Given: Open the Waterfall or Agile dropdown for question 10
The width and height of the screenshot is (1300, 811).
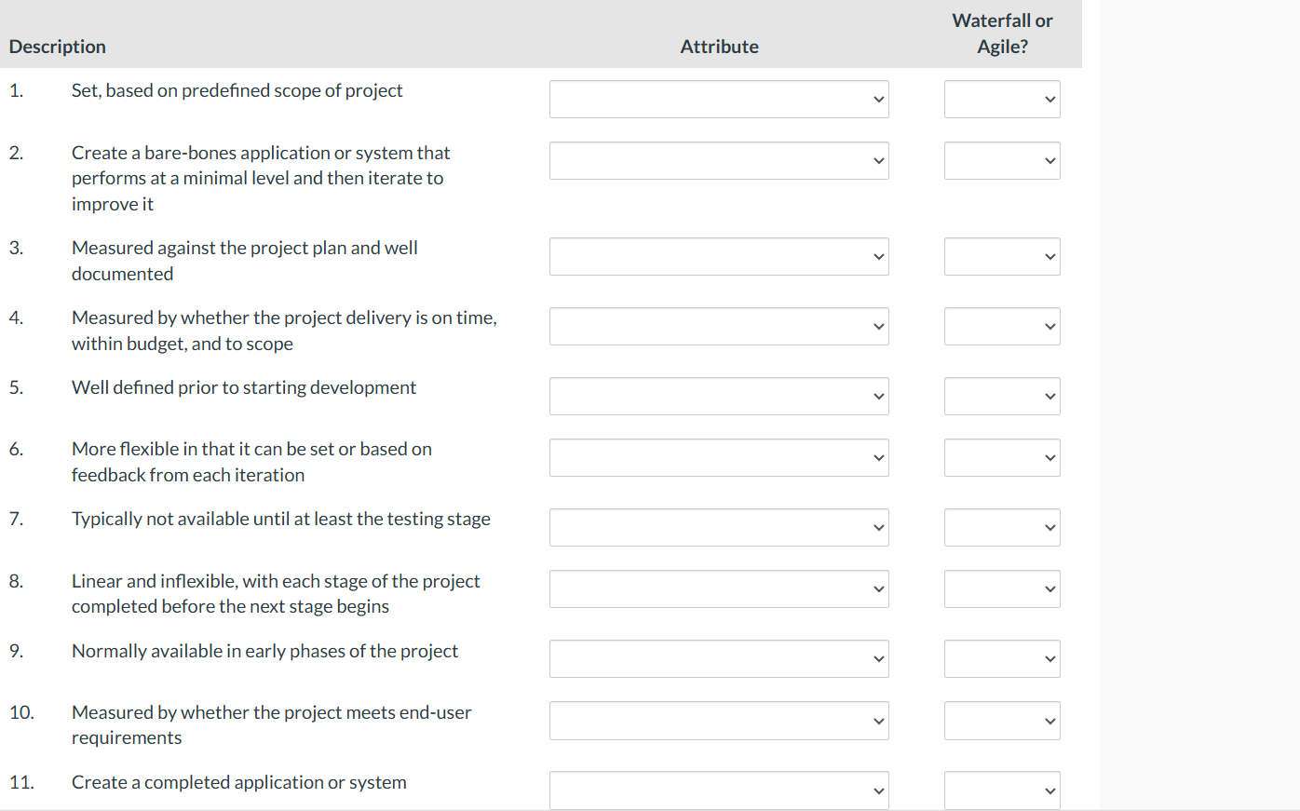Looking at the screenshot, I should [1002, 720].
